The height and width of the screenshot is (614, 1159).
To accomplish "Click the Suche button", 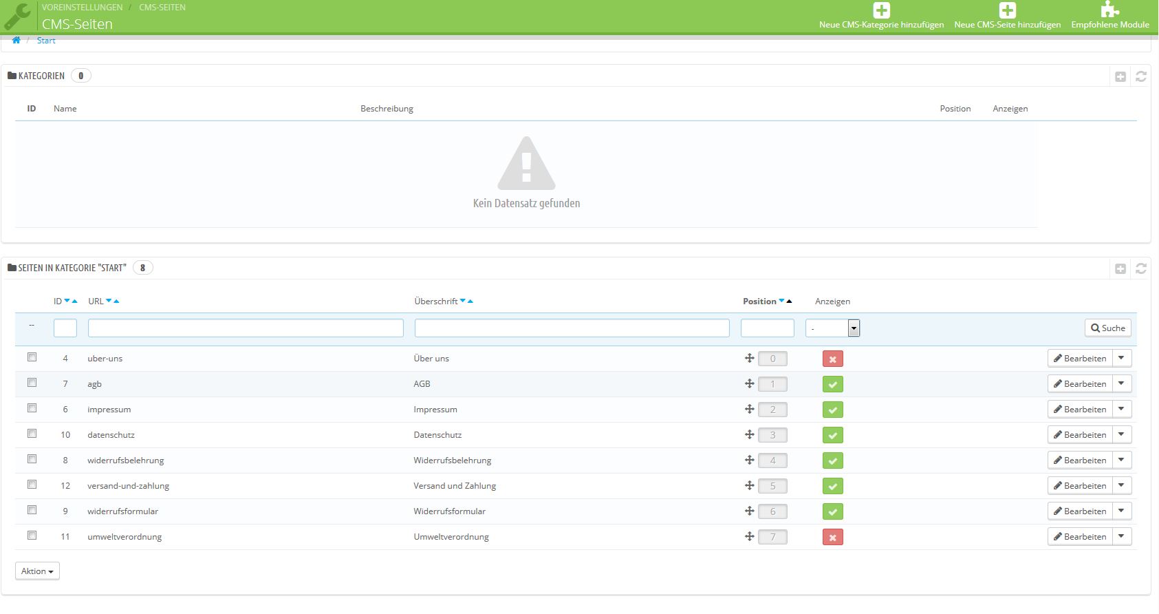I will [1108, 328].
